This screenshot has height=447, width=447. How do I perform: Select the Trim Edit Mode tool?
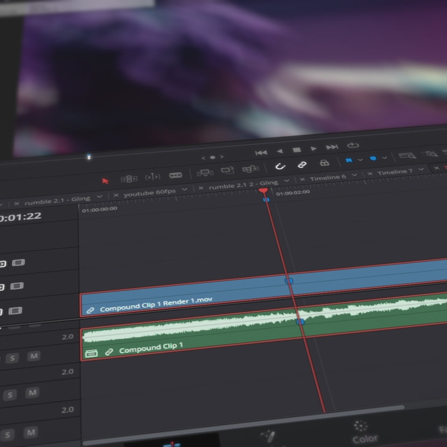click(129, 179)
